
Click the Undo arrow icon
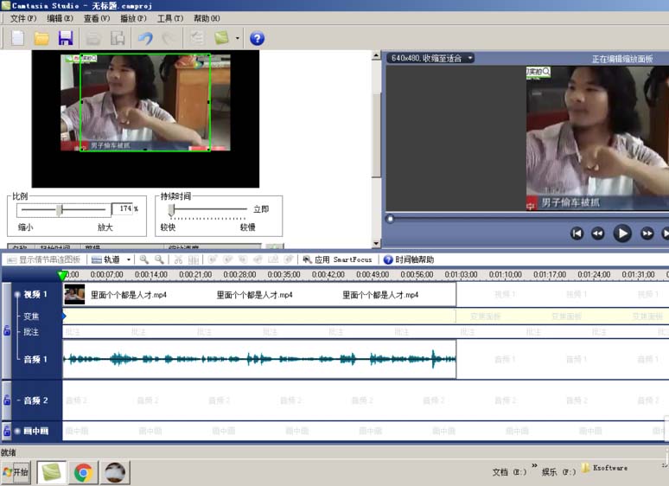145,38
